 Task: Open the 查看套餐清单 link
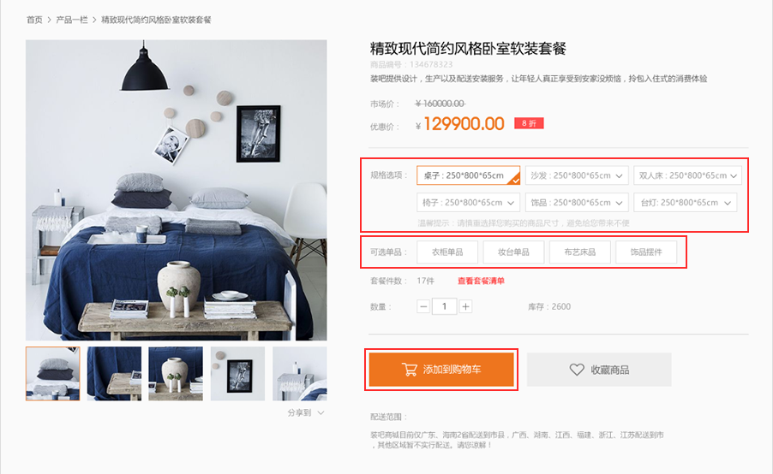pos(481,281)
